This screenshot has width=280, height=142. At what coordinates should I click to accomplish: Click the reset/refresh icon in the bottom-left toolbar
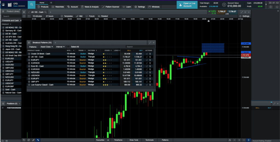24,140
